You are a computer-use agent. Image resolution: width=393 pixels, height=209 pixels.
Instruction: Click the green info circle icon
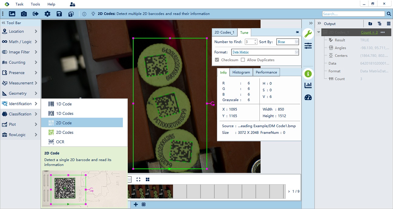(x=308, y=73)
